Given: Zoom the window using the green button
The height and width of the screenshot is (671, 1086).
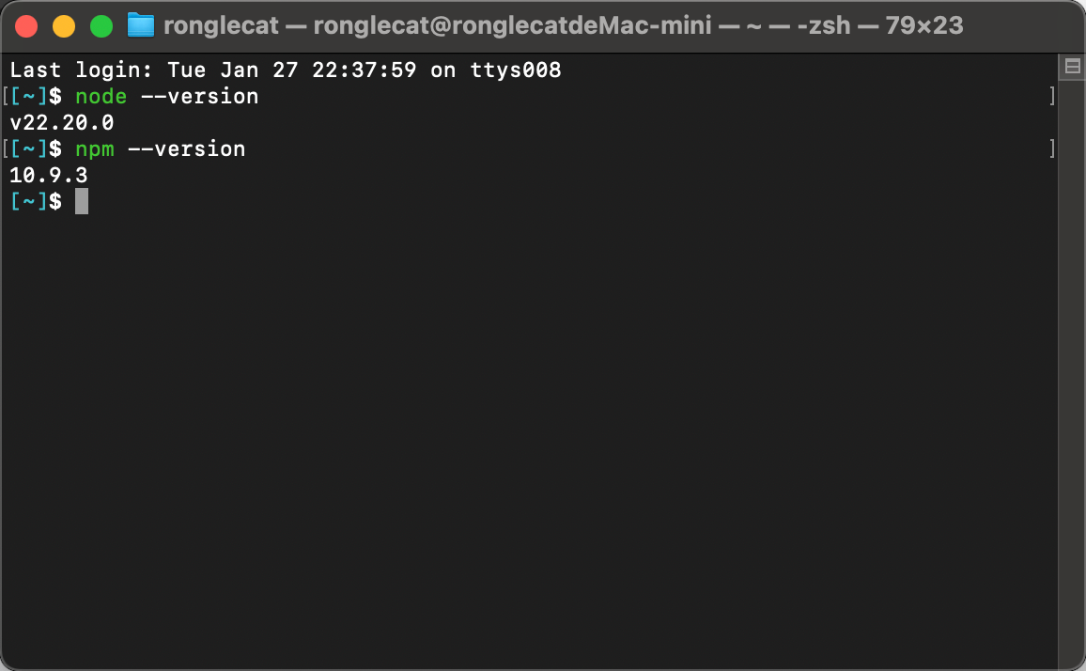Looking at the screenshot, I should [101, 26].
